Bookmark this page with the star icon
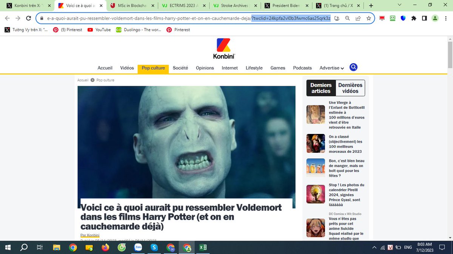This screenshot has width=453, height=254. coord(368,18)
